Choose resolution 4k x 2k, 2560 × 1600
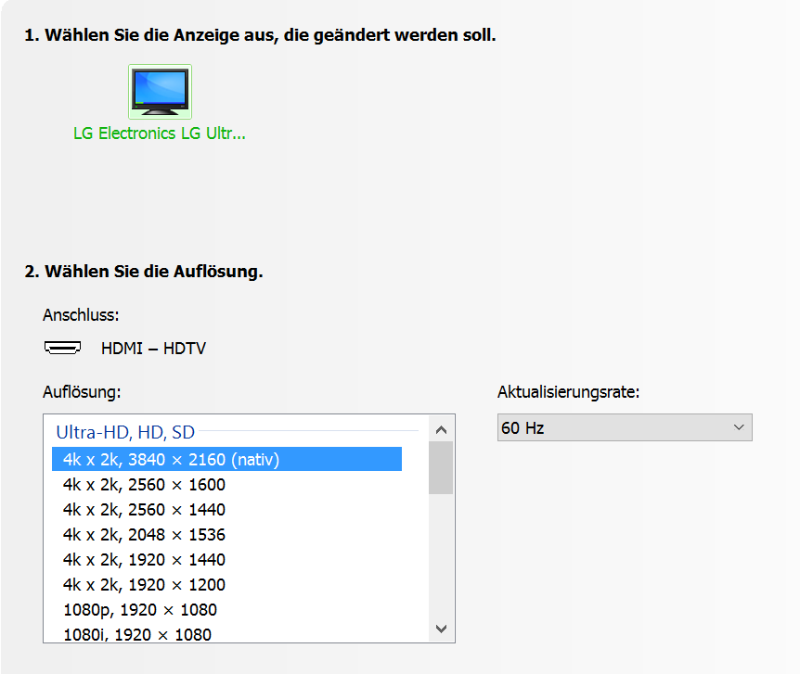 [x=226, y=484]
